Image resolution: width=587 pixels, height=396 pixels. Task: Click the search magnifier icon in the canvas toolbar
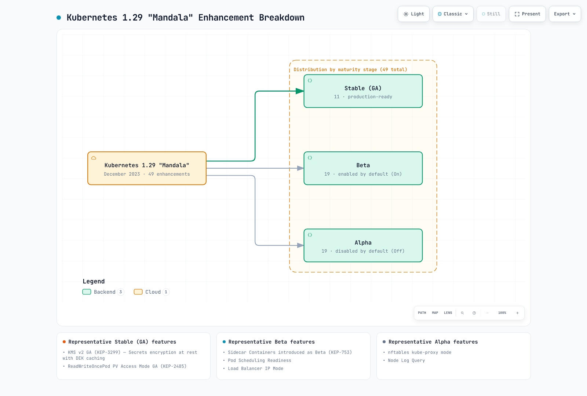point(462,313)
